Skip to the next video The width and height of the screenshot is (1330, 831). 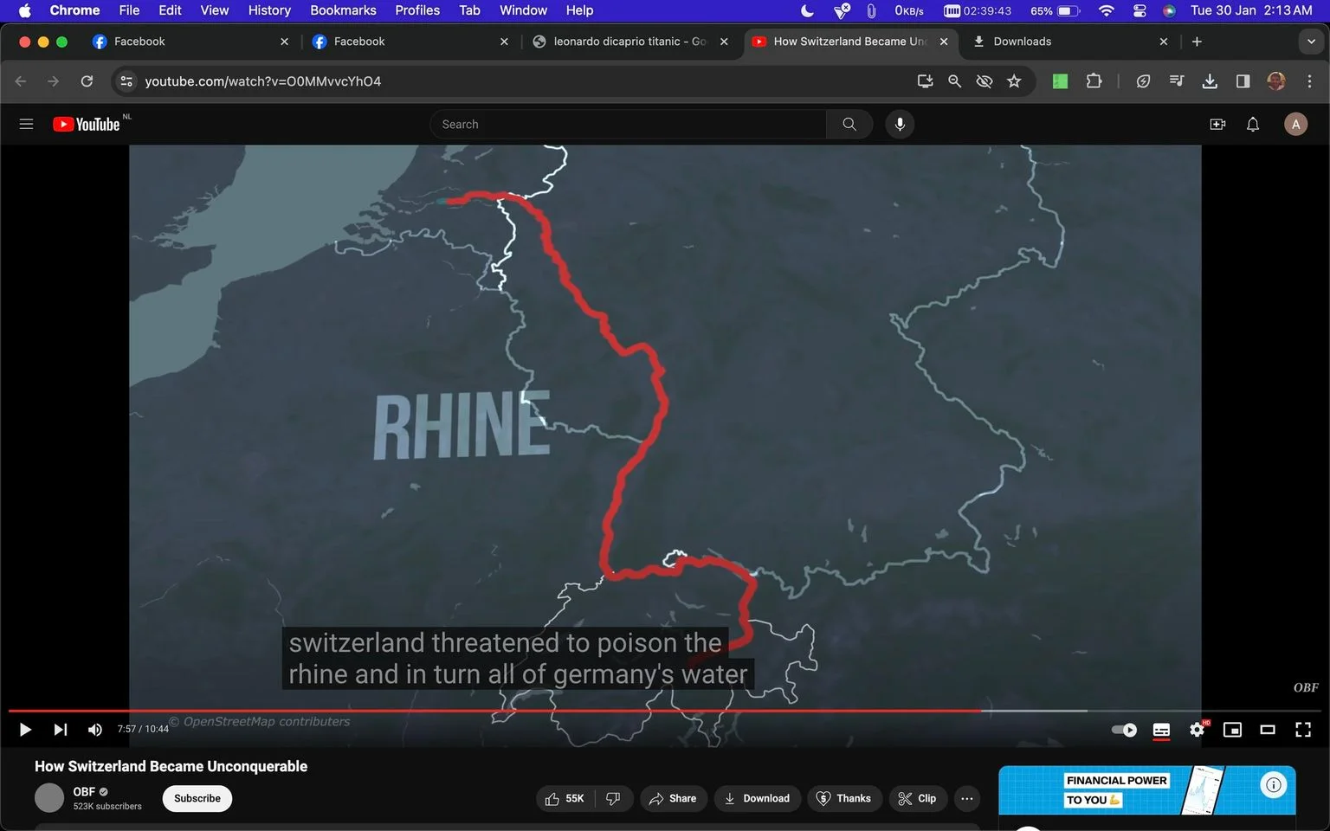click(x=60, y=730)
